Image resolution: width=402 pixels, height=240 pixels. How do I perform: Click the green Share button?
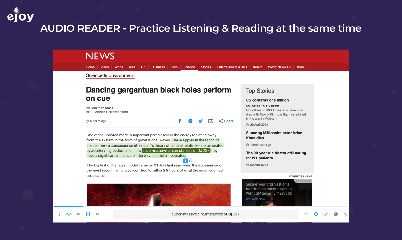(226, 121)
